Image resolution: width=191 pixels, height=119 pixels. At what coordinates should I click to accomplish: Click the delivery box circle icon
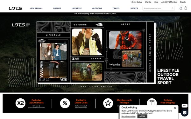click(152, 102)
